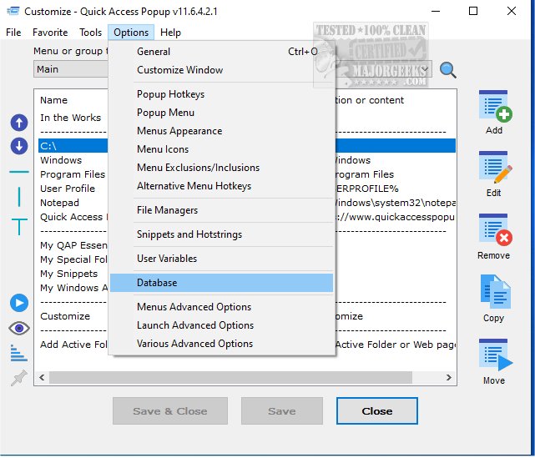The height and width of the screenshot is (458, 535).
Task: Click the list's left scroll arrow
Action: [42, 378]
